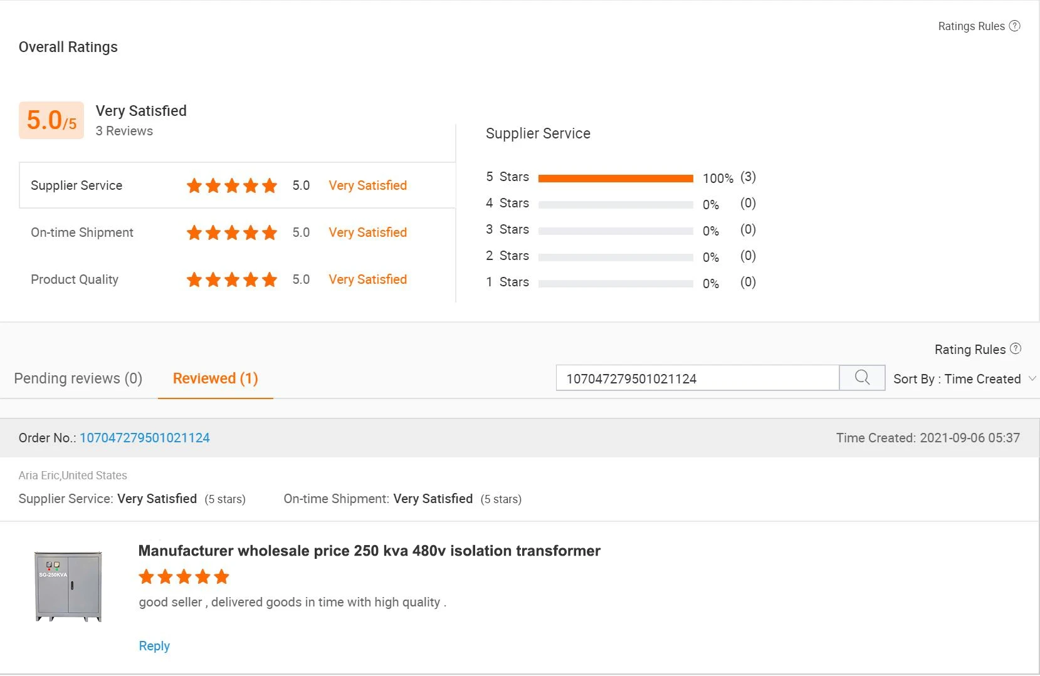The image size is (1040, 676).
Task: Select the Reviewed tab
Action: (215, 378)
